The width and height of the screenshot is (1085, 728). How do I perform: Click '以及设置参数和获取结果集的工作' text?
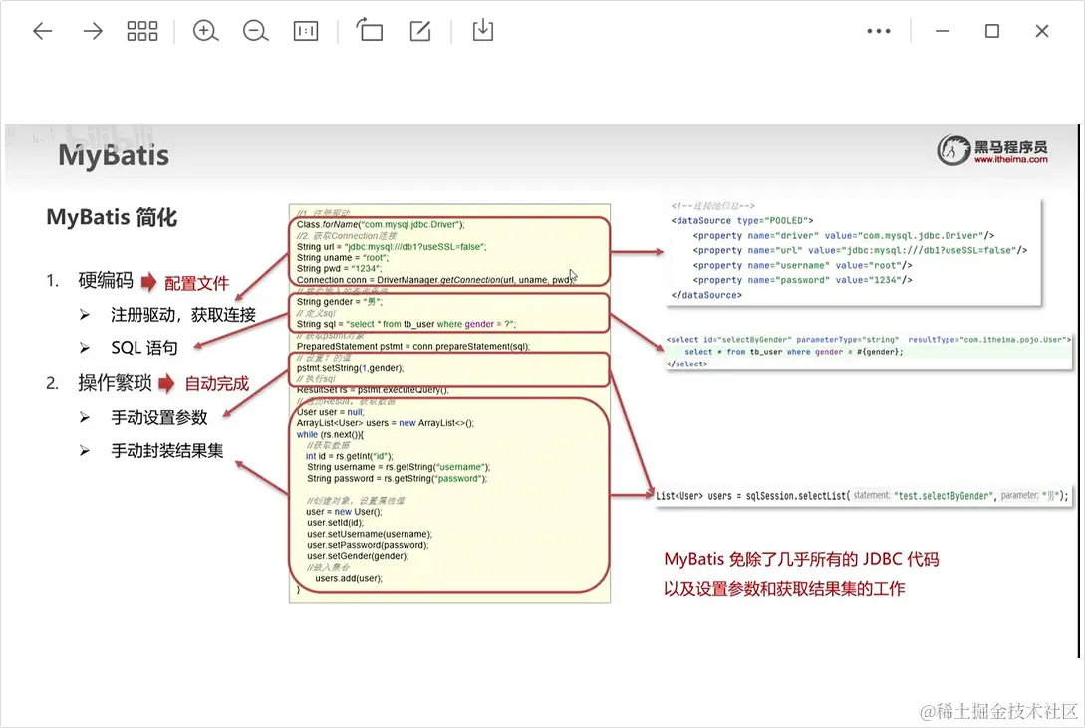[x=784, y=589]
